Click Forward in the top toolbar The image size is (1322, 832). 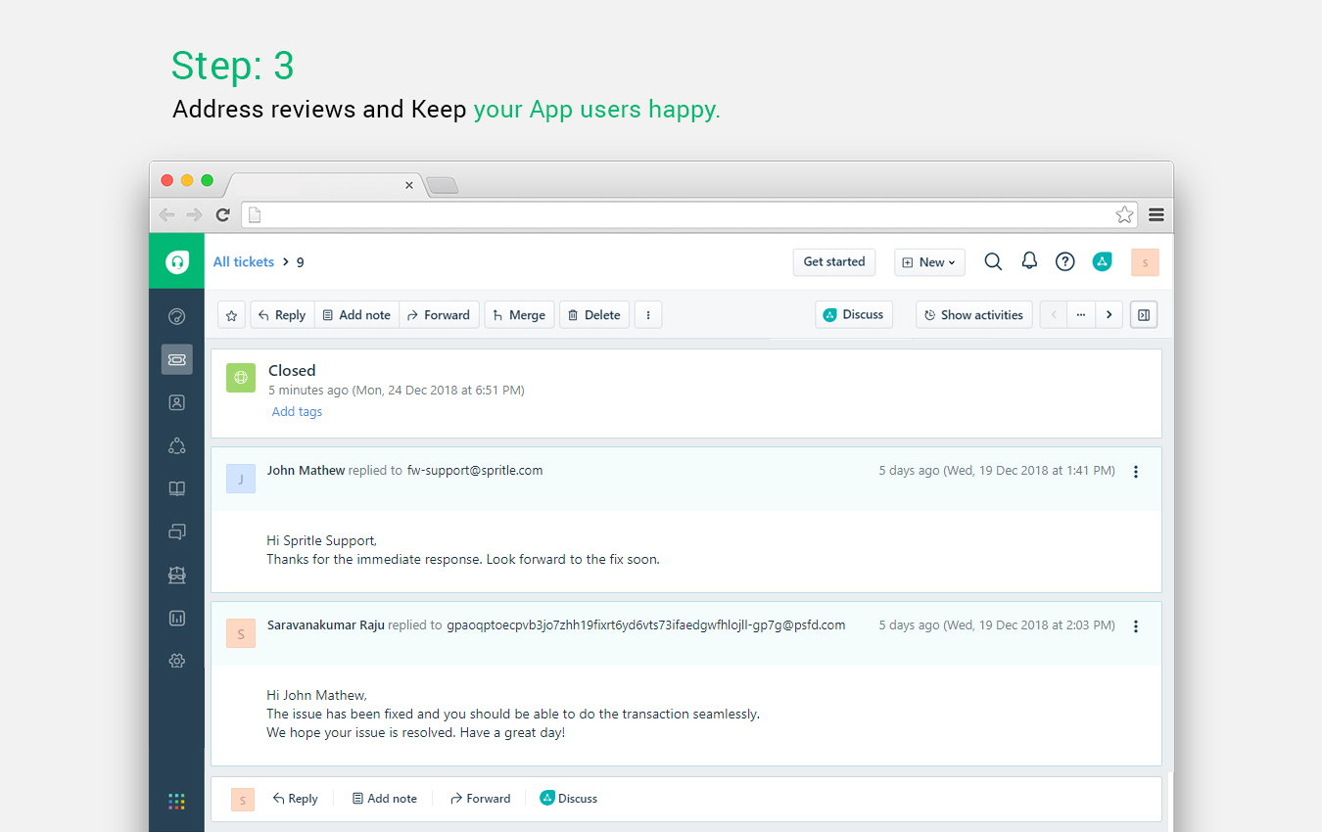[x=439, y=315]
